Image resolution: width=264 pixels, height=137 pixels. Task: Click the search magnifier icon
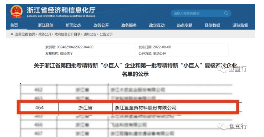pos(226,13)
